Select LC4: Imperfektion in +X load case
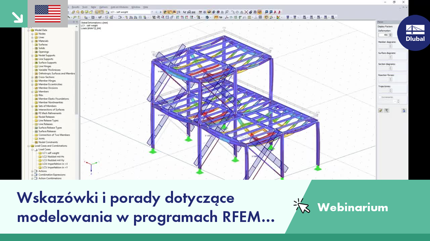The width and height of the screenshot is (430, 241). pos(55,164)
